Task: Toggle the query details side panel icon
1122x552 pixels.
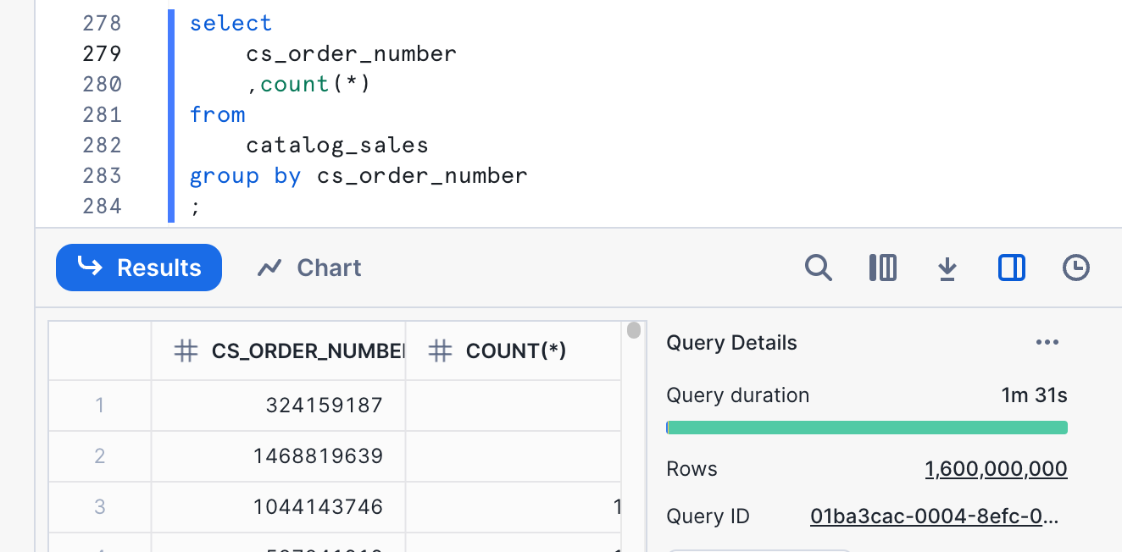Action: click(x=1011, y=268)
